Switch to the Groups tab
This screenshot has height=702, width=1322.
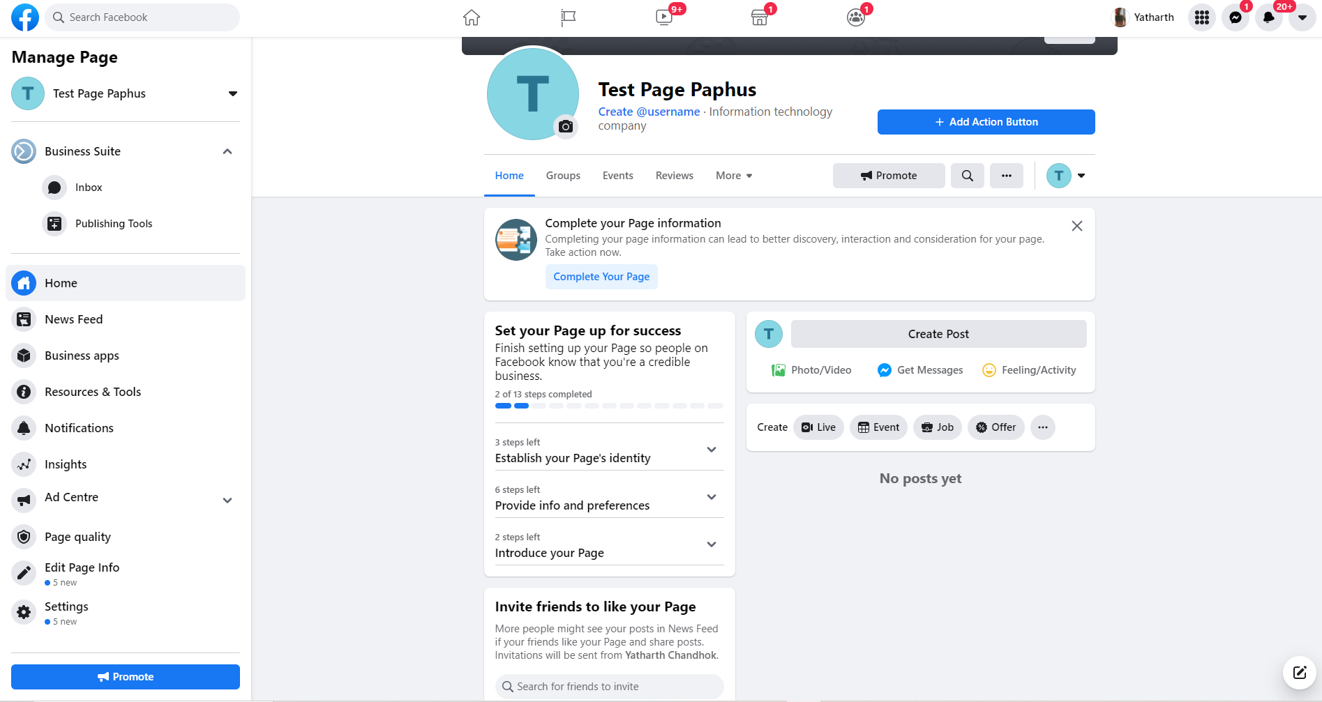[x=563, y=176]
